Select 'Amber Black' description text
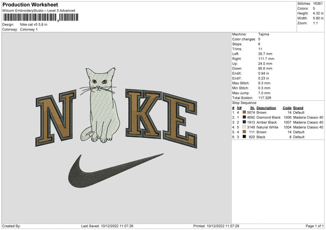 tap(267, 122)
